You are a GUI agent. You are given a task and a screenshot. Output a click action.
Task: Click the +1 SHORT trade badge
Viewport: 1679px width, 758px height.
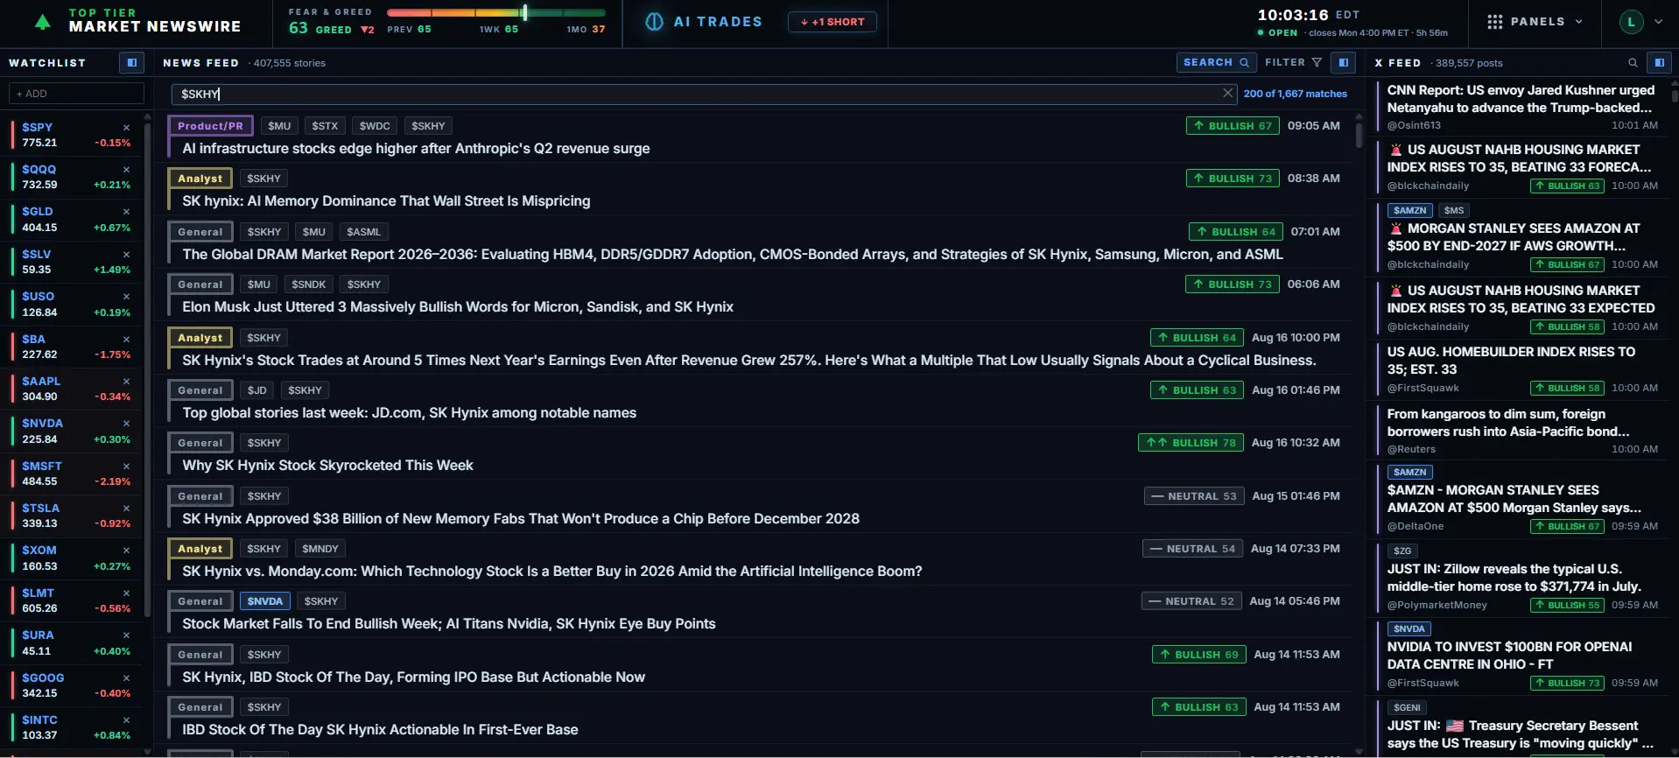pos(832,22)
